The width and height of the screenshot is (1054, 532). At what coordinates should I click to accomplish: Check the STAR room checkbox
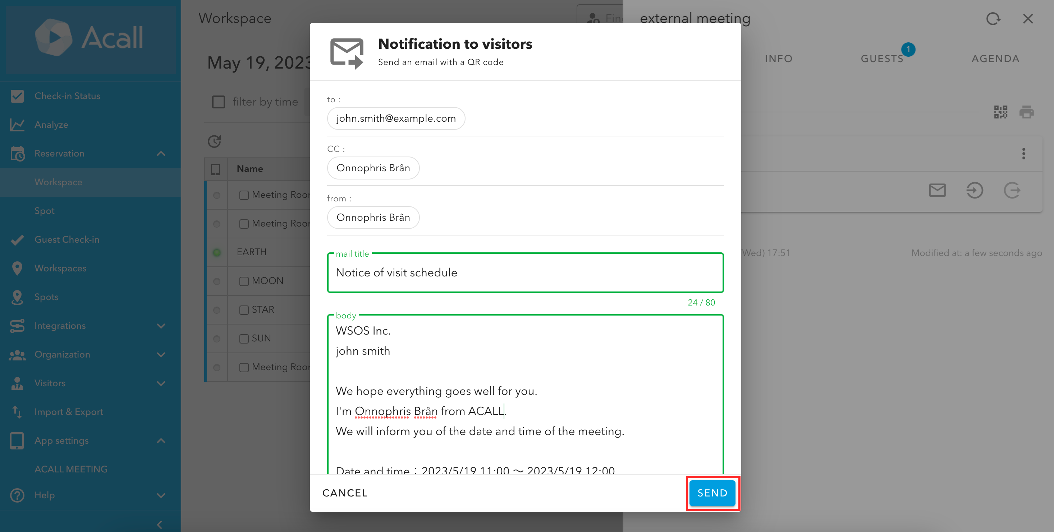(x=244, y=310)
